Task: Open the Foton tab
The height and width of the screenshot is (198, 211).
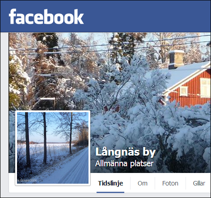Action: point(170,183)
